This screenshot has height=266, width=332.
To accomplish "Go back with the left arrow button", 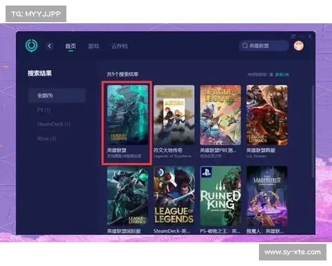I will click(x=50, y=46).
